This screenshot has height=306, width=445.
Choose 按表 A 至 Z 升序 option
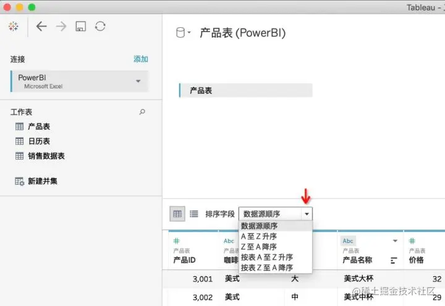click(x=276, y=257)
